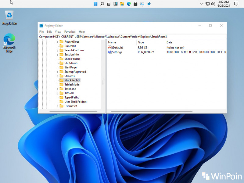The width and height of the screenshot is (244, 183).
Task: Expand the StartupApproved key
Action: (x=57, y=72)
